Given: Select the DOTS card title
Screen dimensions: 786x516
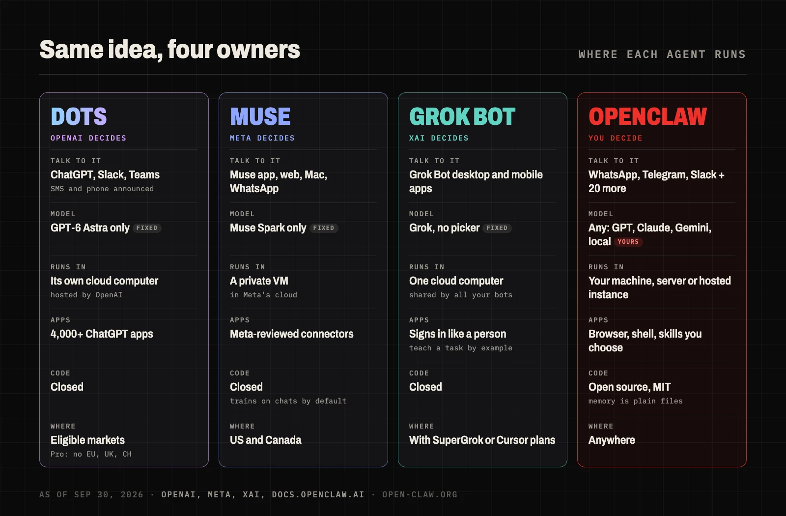Looking at the screenshot, I should [79, 116].
